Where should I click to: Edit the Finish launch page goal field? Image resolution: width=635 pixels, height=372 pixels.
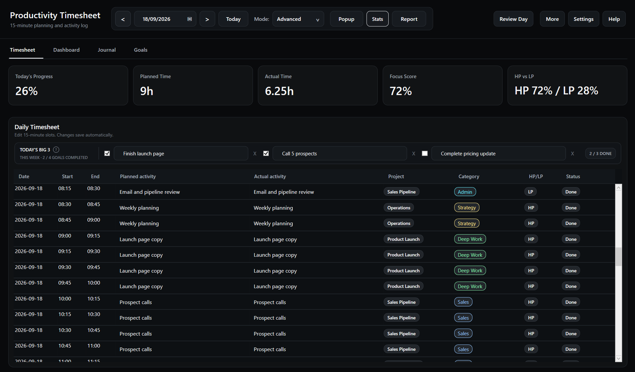tap(181, 153)
